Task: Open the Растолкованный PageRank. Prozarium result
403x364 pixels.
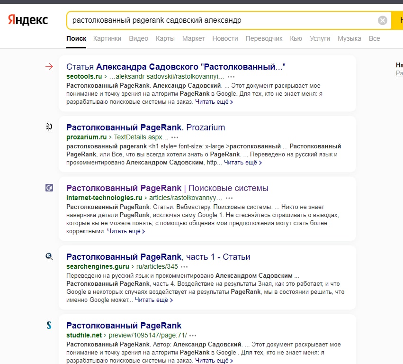Action: point(145,127)
